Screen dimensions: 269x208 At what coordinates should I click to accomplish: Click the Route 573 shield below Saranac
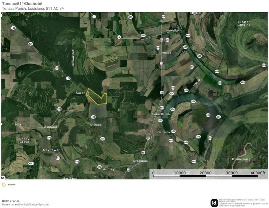coord(59,108)
